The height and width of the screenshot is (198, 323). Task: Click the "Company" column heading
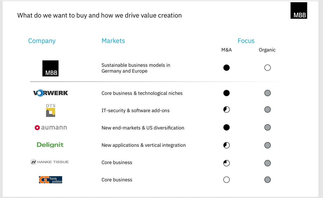coord(42,41)
